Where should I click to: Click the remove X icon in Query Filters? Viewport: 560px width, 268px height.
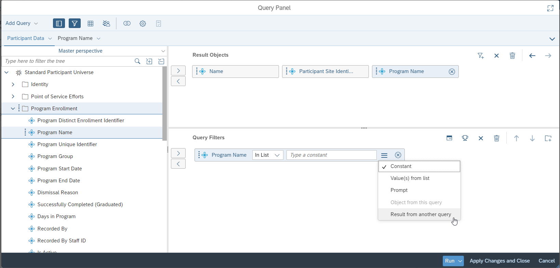[x=481, y=138]
